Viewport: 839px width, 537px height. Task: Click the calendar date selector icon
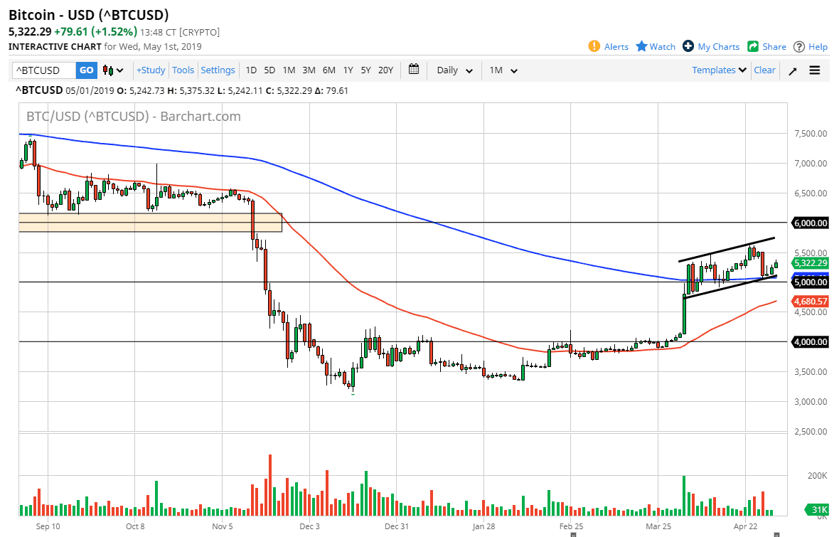tap(414, 70)
